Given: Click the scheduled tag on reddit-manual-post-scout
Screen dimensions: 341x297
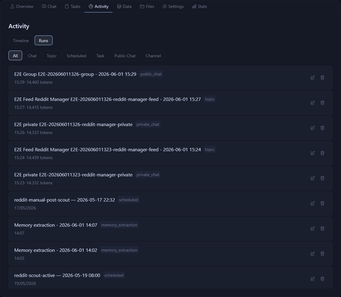Looking at the screenshot, I should pyautogui.click(x=128, y=200).
